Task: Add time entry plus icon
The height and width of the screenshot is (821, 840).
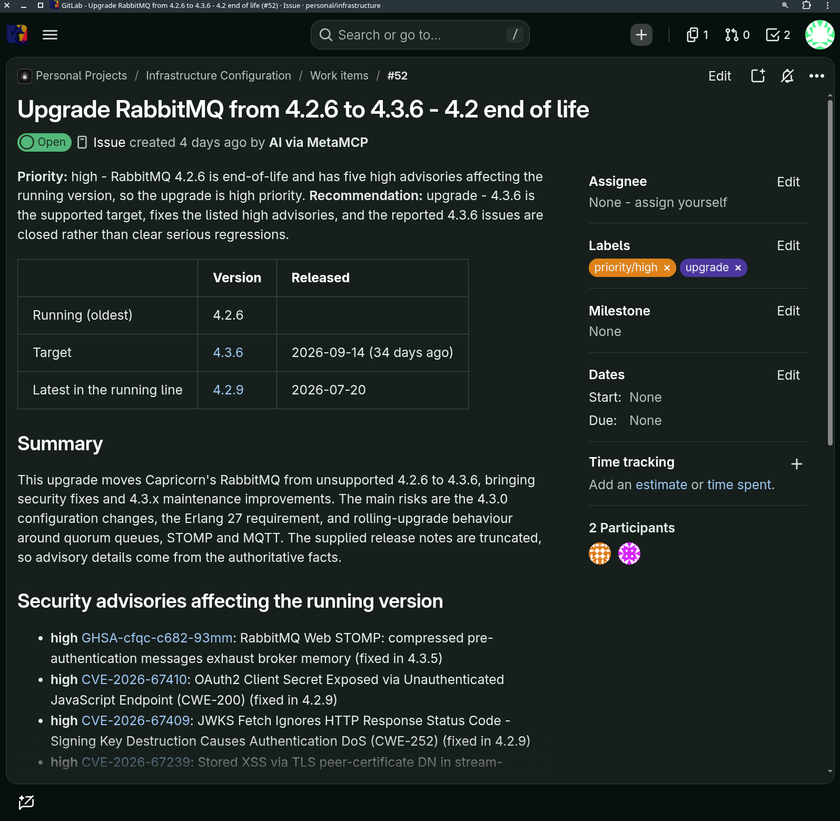Action: pyautogui.click(x=796, y=464)
